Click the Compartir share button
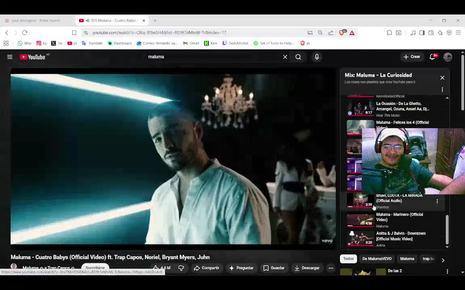Screen dimensions: 465x290 point(206,268)
